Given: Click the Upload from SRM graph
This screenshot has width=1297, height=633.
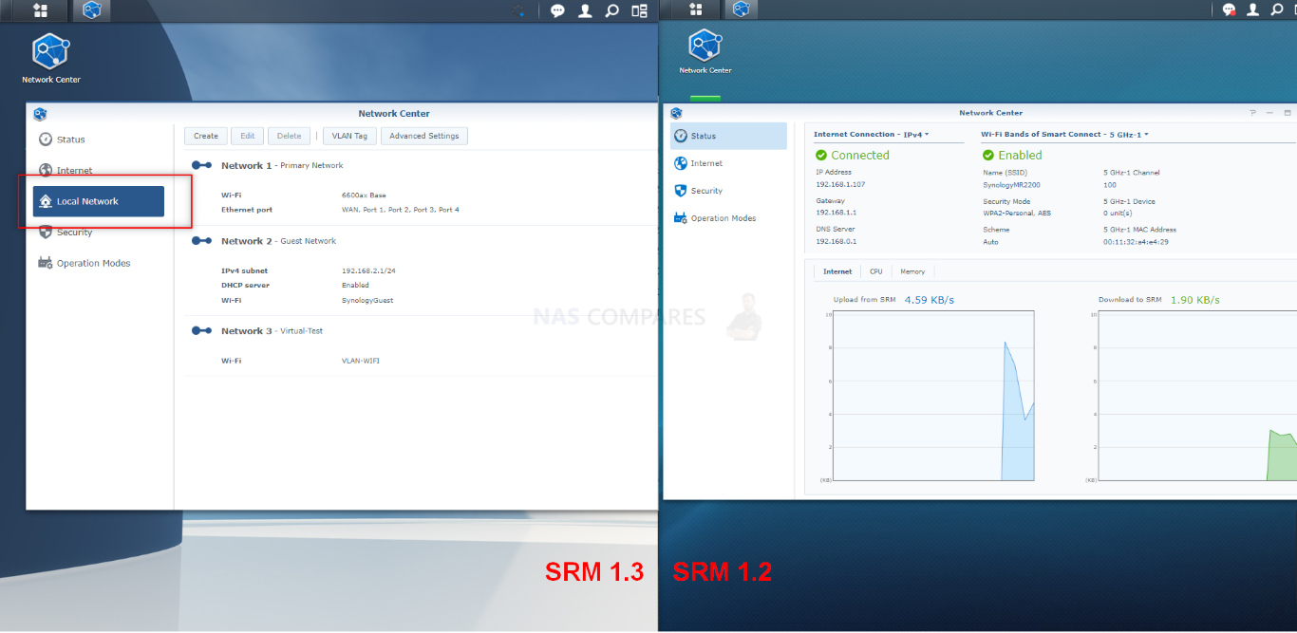Looking at the screenshot, I should [934, 396].
